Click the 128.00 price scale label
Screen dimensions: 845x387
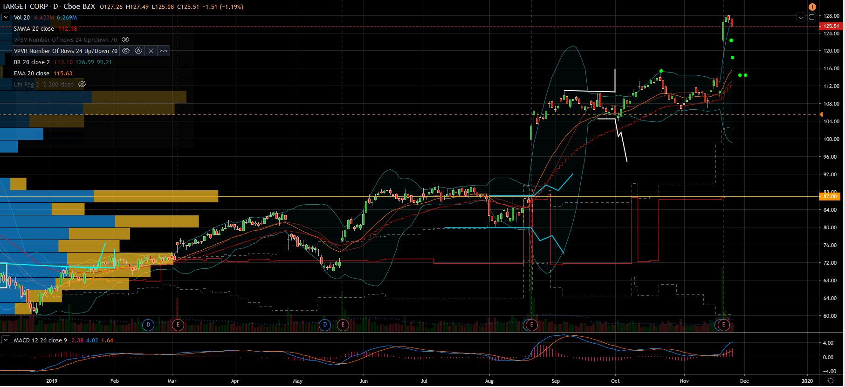831,16
